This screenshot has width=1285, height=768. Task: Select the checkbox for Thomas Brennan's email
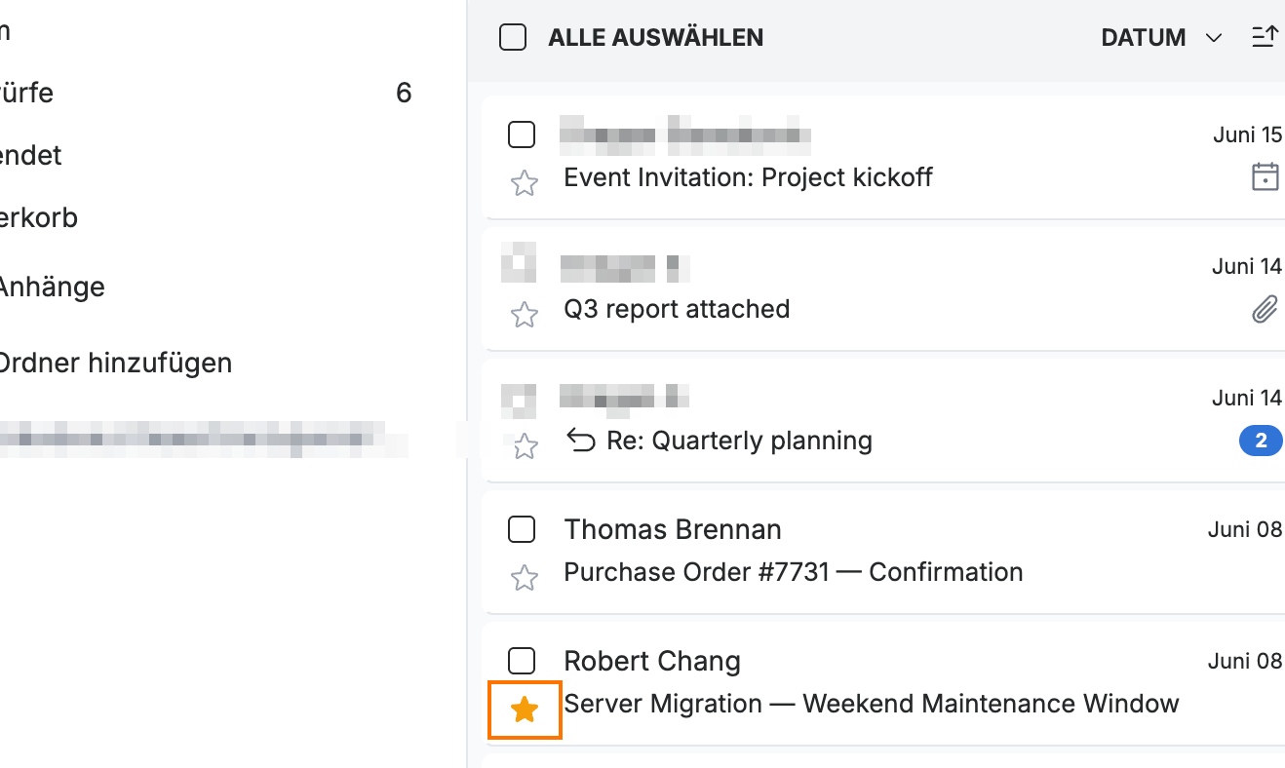click(522, 529)
